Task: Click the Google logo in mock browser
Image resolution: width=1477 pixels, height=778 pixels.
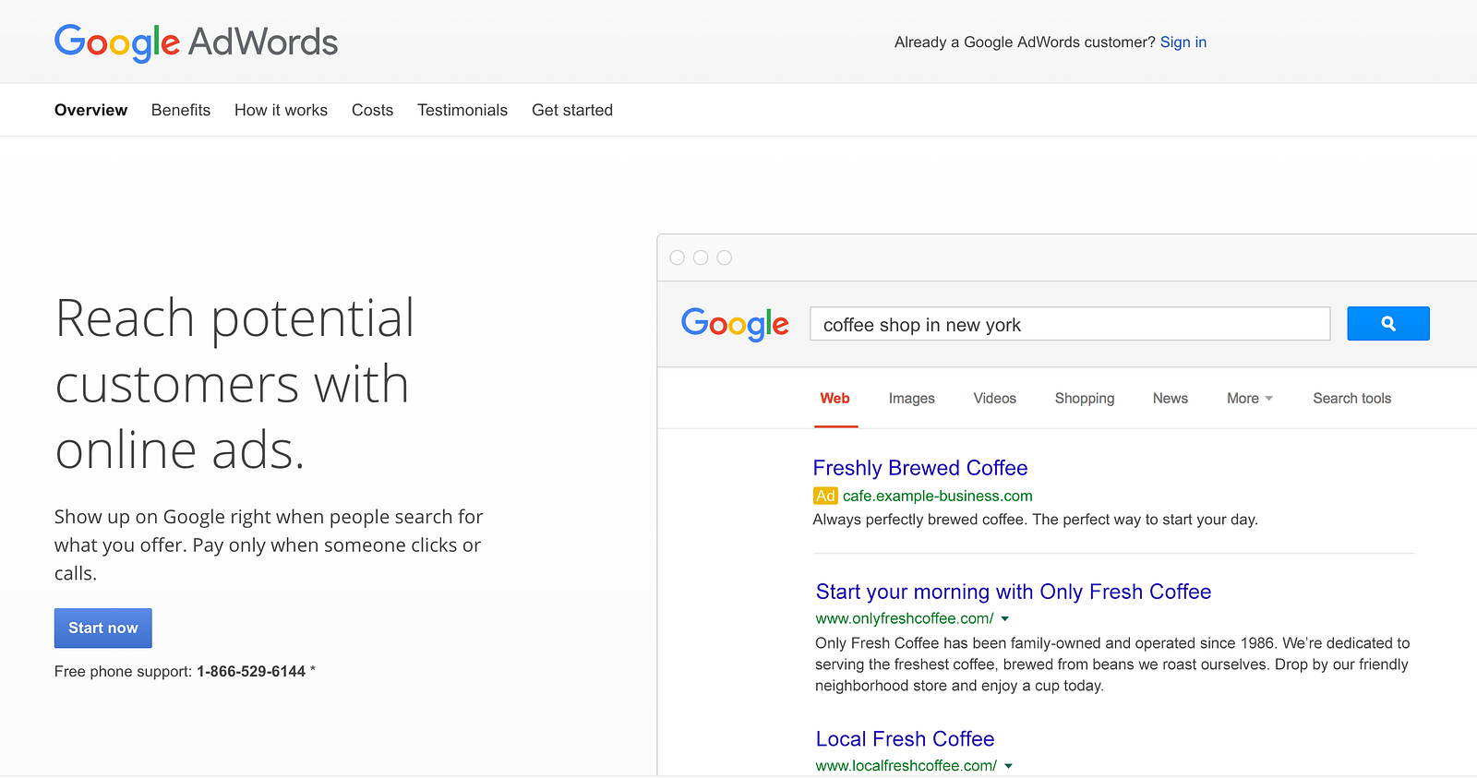Action: 735,324
